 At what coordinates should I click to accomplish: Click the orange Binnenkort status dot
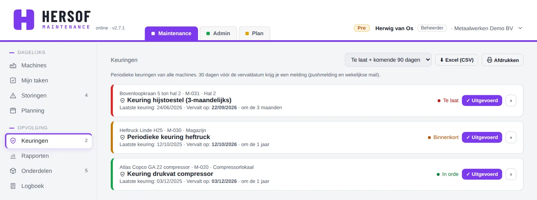coord(429,137)
